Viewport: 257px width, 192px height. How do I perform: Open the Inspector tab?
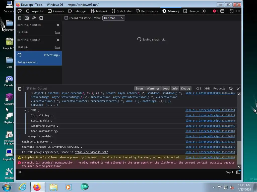point(35,11)
